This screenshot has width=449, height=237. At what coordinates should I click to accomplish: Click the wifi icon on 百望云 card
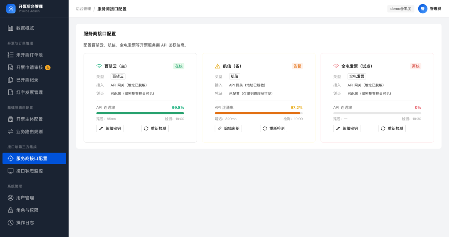pyautogui.click(x=99, y=66)
